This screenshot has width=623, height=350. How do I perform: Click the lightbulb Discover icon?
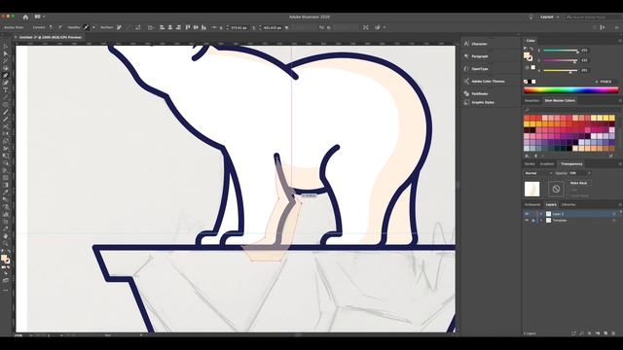click(531, 17)
